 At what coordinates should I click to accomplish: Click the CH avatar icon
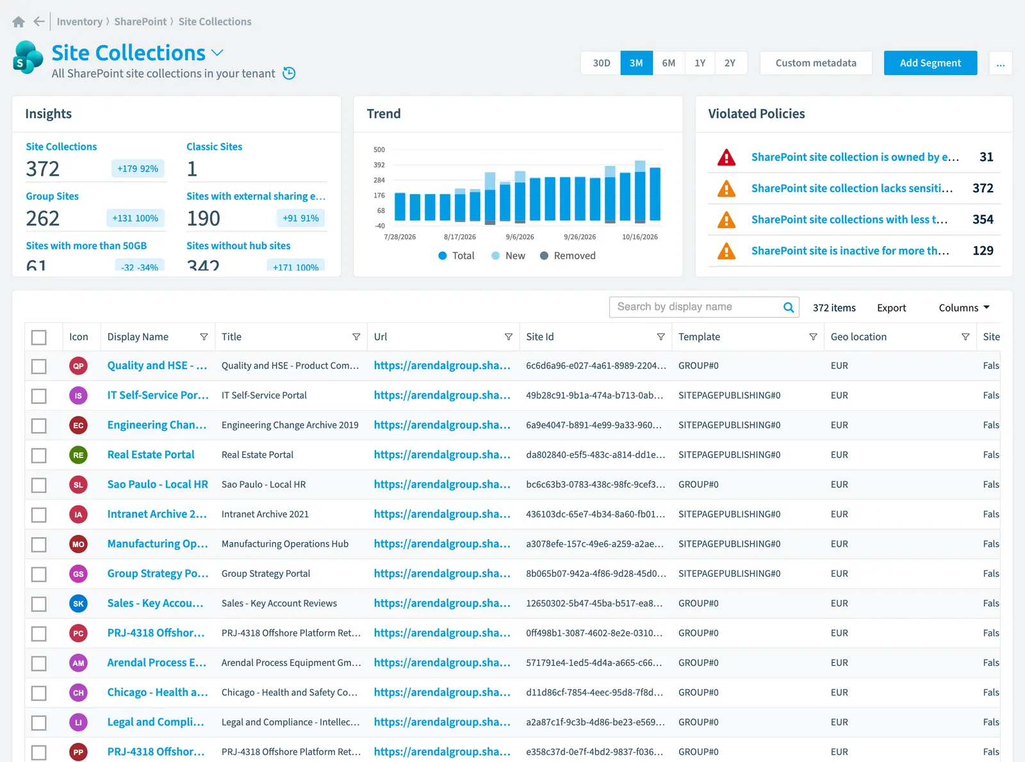click(x=78, y=693)
